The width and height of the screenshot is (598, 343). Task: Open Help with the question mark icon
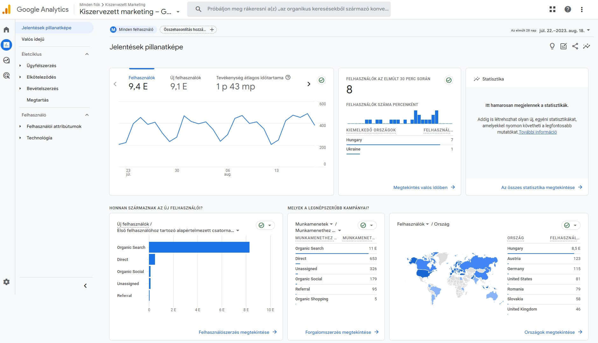click(567, 9)
